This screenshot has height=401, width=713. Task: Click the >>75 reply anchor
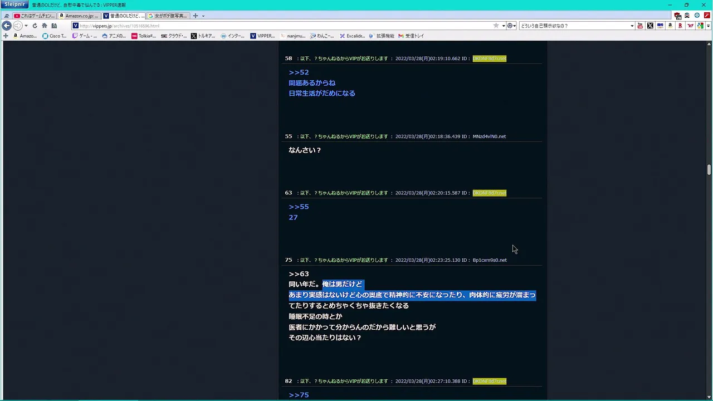pos(299,395)
